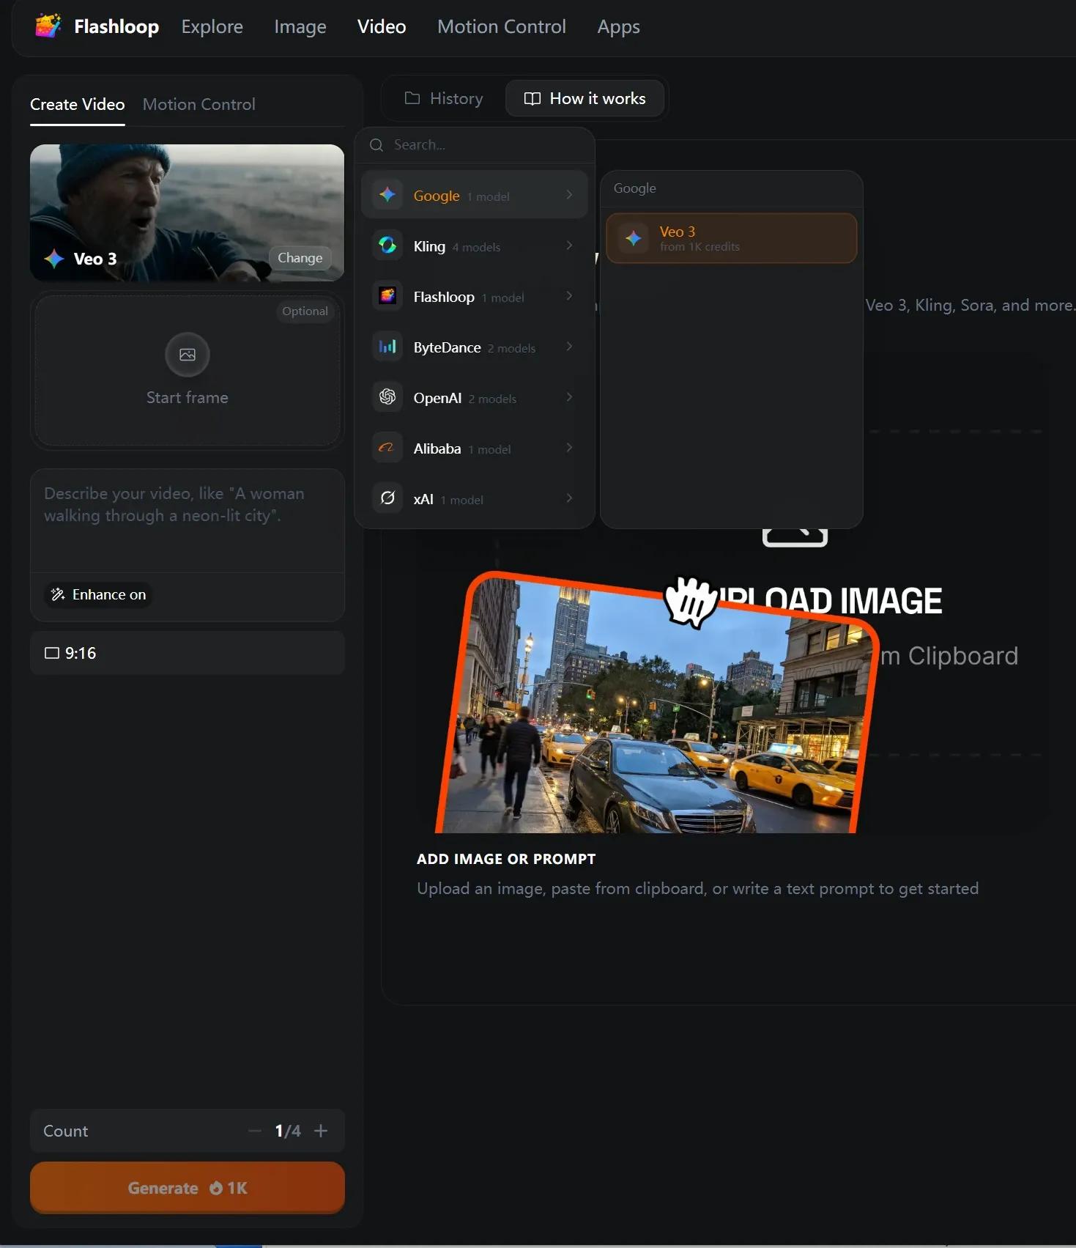
Task: Click the ByteDance bars icon
Action: [387, 347]
